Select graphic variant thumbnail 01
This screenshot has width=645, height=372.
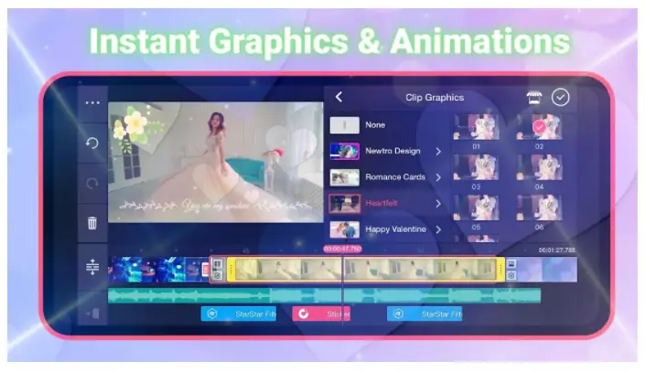point(475,127)
